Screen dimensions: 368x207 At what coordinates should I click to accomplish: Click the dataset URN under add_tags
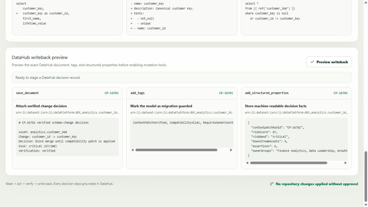(x=182, y=113)
